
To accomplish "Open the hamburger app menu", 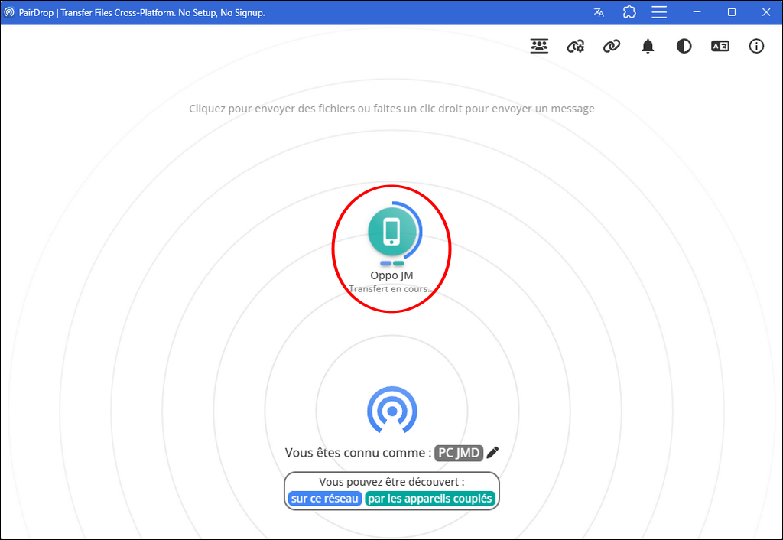I will [658, 12].
